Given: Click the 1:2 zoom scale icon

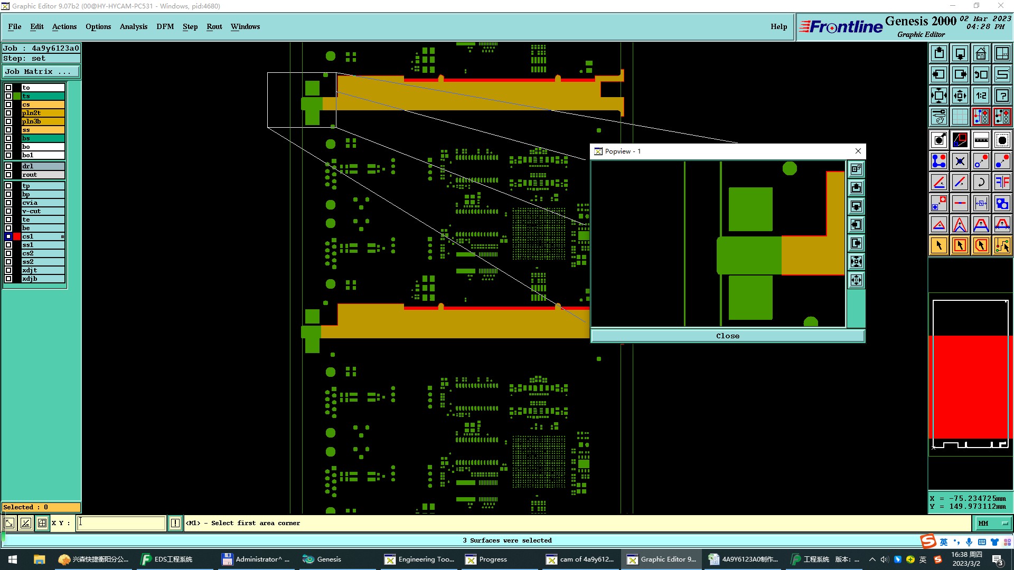Looking at the screenshot, I should tap(981, 96).
